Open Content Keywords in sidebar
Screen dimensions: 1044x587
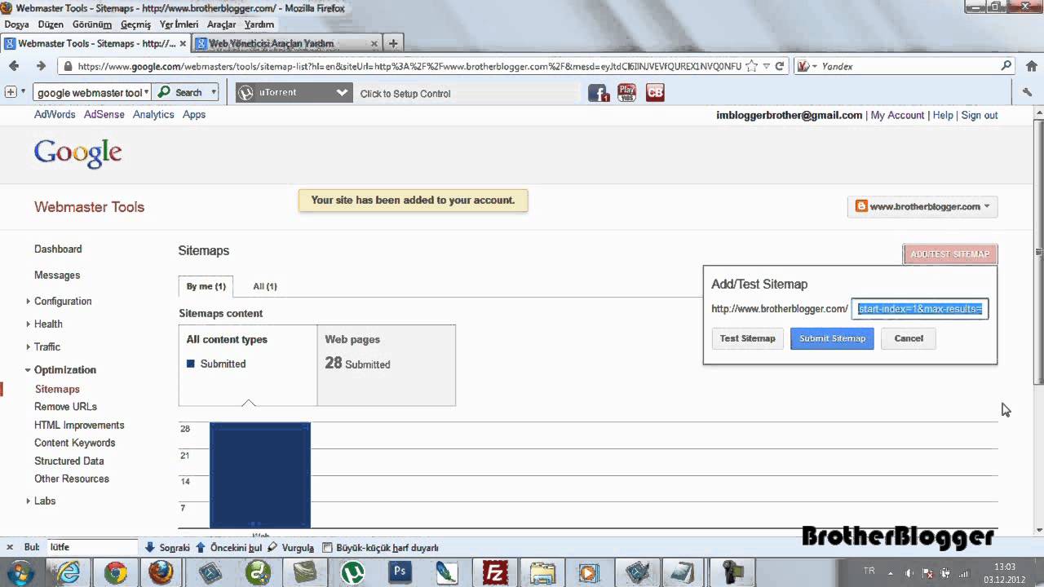pos(74,443)
